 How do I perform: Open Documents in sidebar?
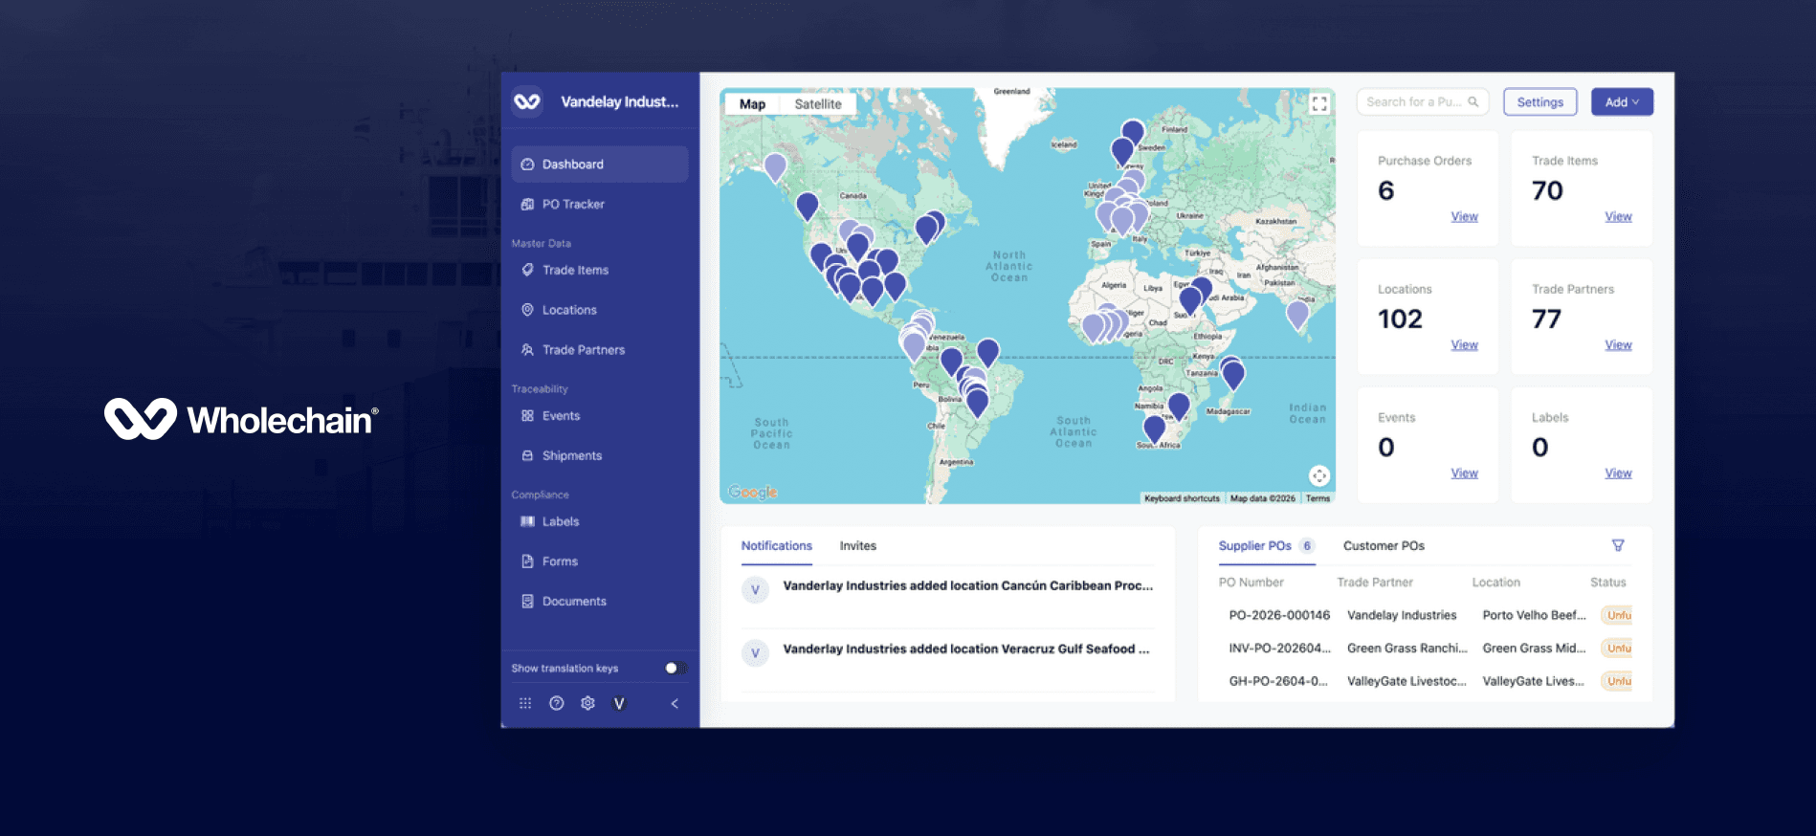pos(600,601)
